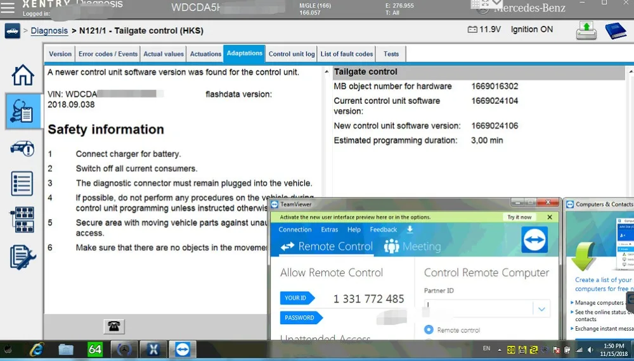634x361 pixels.
Task: Click the Diagnosis breadcrumb link
Action: [x=49, y=30]
